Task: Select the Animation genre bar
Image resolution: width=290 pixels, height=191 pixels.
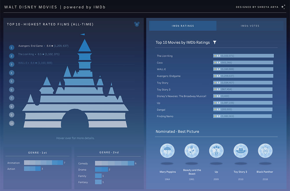Action: pyautogui.click(x=43, y=163)
